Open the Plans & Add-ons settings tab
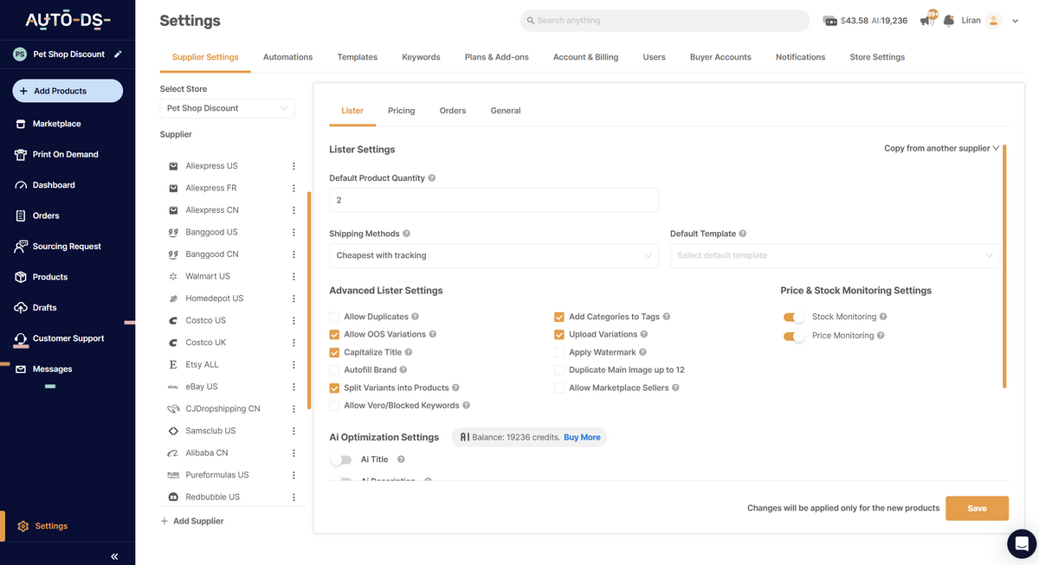The image size is (1039, 565). pos(498,56)
